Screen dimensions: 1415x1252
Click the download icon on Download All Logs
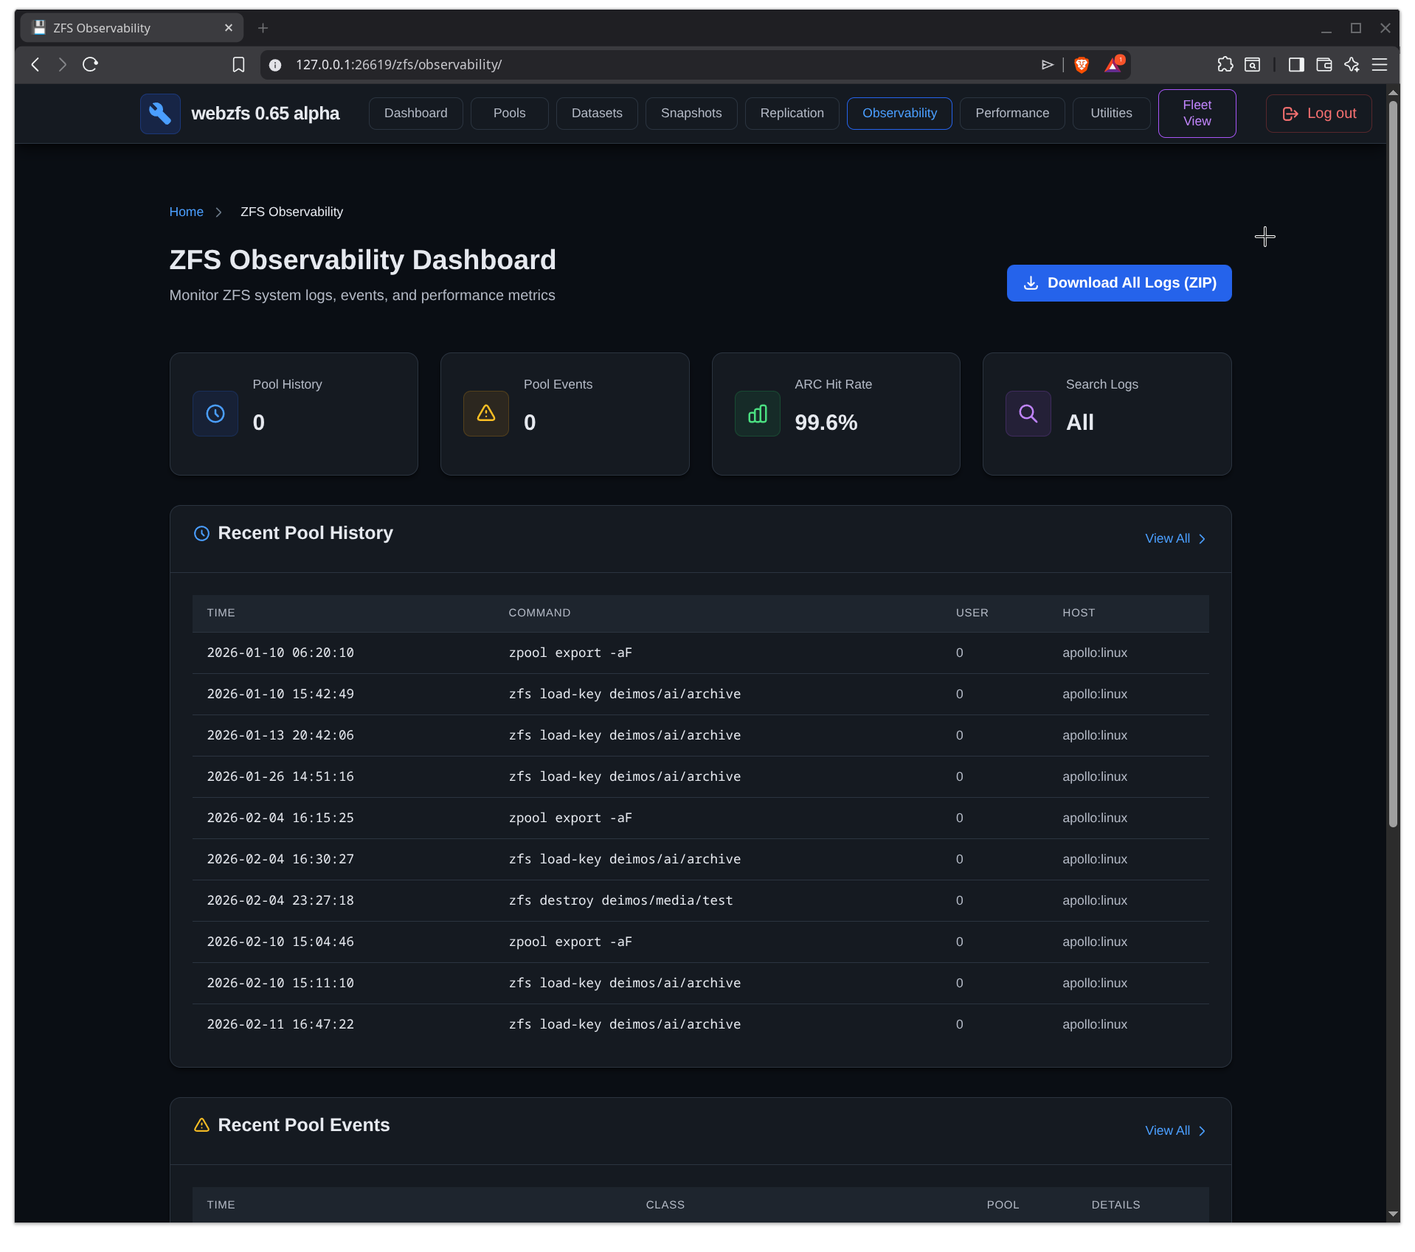(x=1031, y=282)
